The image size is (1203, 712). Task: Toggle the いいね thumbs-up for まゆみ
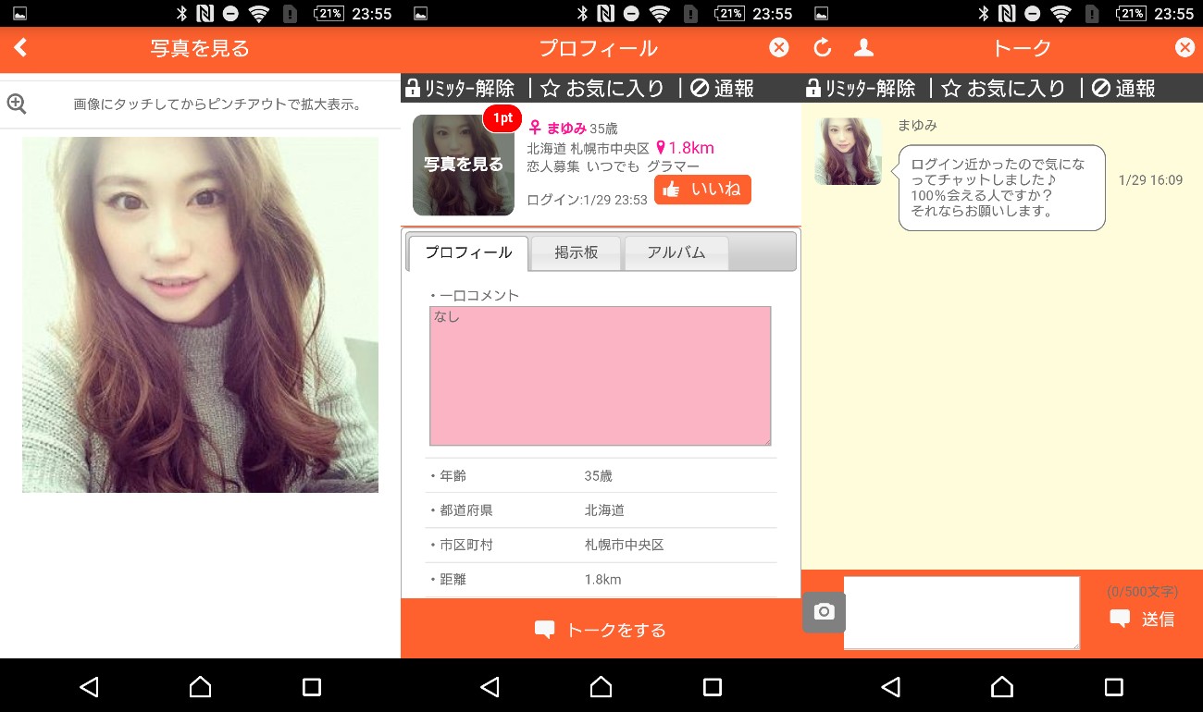pyautogui.click(x=701, y=189)
